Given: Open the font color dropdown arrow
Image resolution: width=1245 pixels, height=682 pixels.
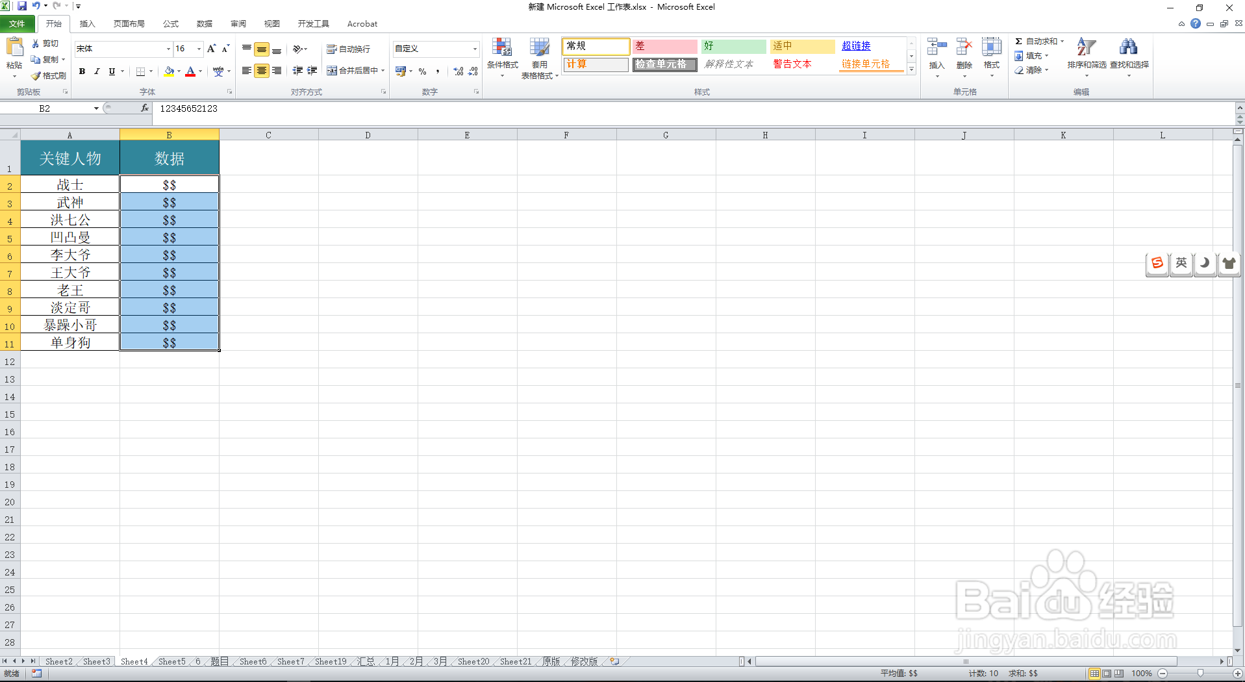Looking at the screenshot, I should 200,71.
